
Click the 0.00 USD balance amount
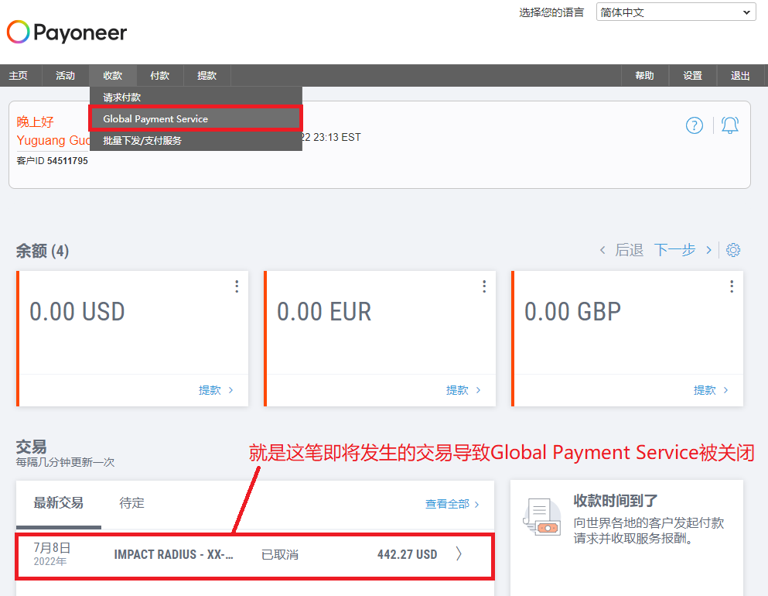pos(77,312)
